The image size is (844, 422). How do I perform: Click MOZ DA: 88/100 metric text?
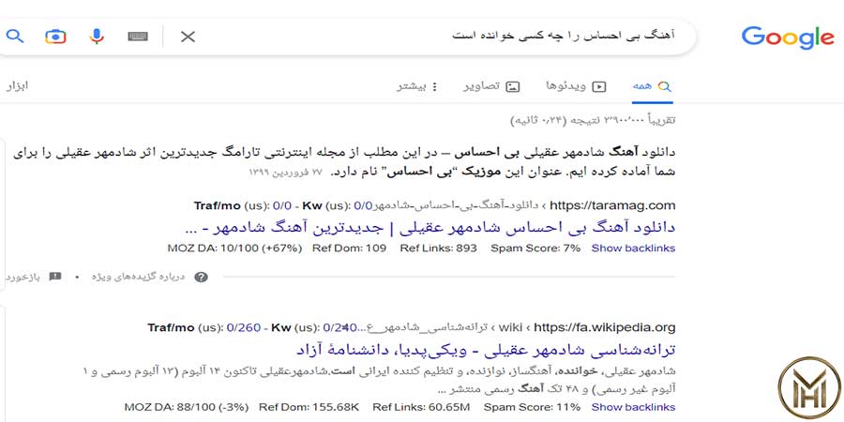(187, 407)
